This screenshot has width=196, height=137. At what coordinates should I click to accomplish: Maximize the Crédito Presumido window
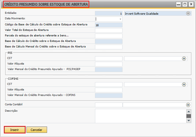coord(185,4)
